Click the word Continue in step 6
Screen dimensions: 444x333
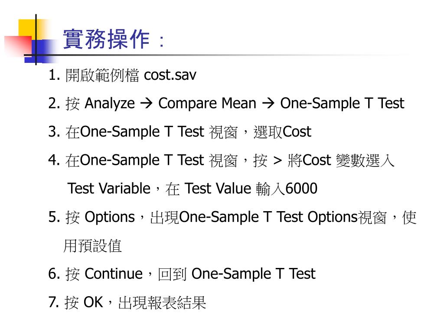coord(114,274)
